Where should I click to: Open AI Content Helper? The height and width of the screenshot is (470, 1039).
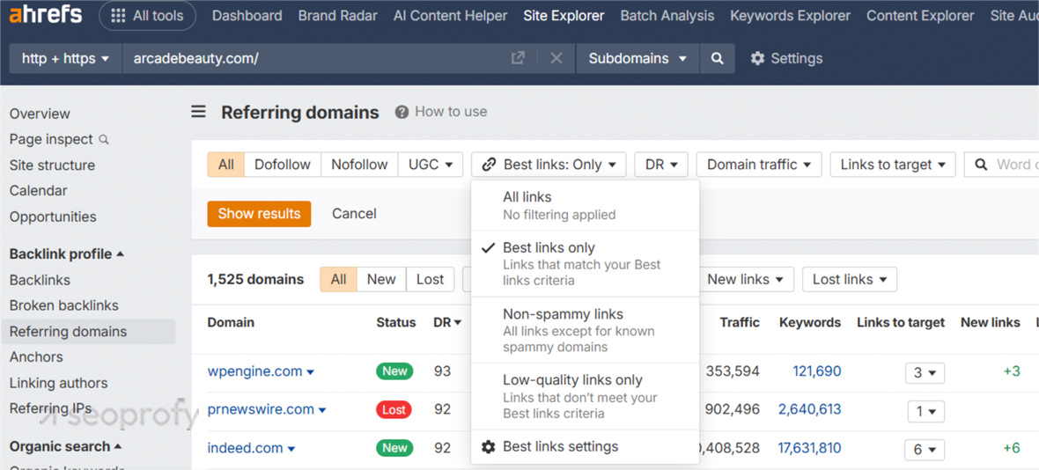click(451, 16)
